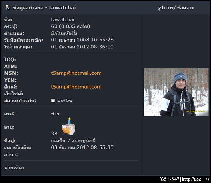
Task: Click the age value 38
Action: click(54, 134)
